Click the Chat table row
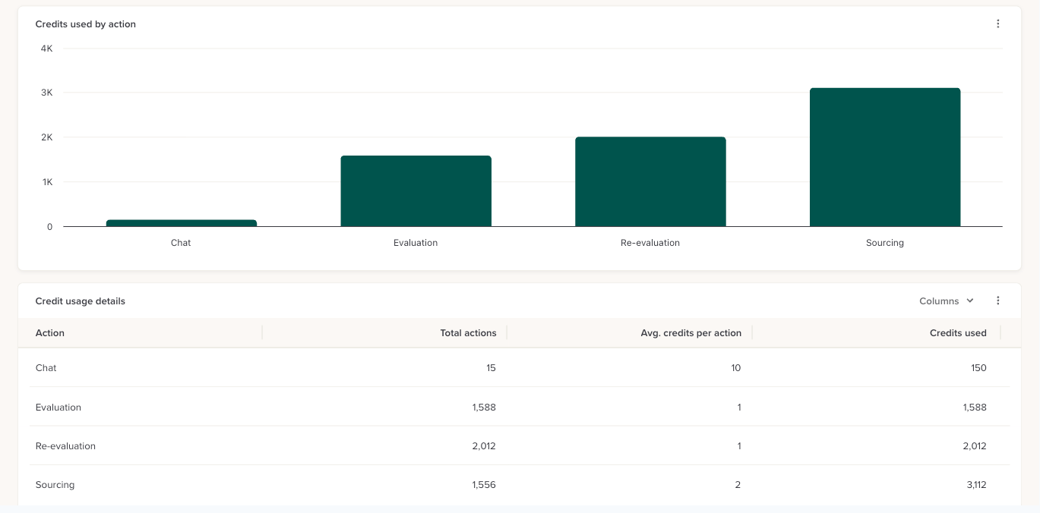Screen dimensions: 1040x513 pyautogui.click(x=520, y=368)
